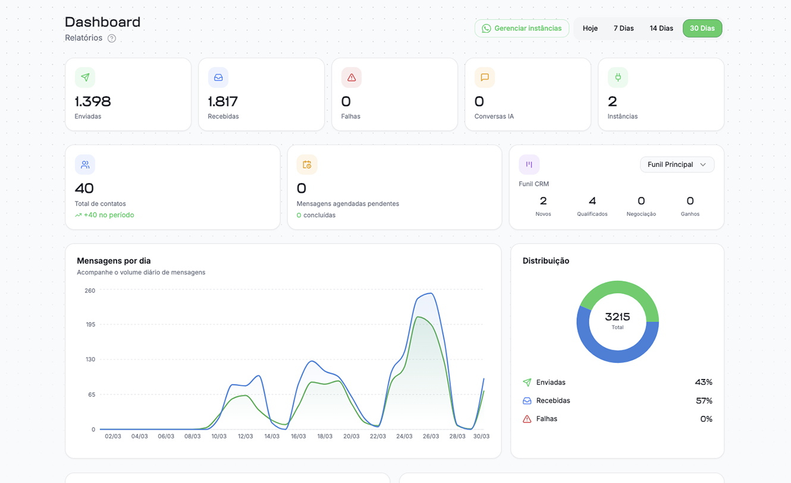Viewport: 791px width, 483px height.
Task: Click the Relatórios subtitle text
Action: (84, 38)
